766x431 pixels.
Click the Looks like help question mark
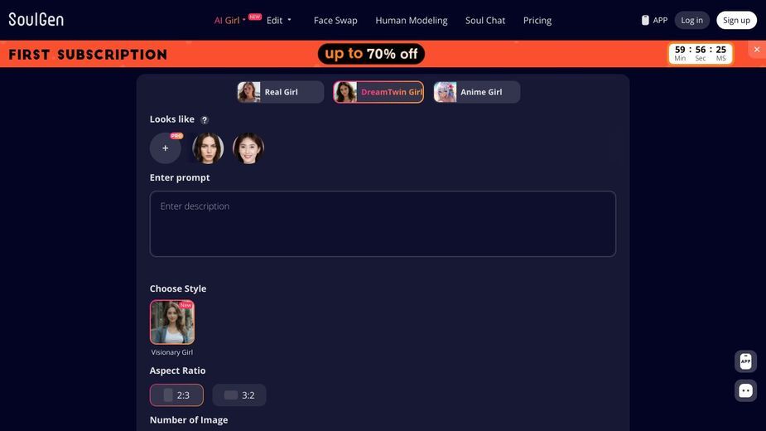coord(205,120)
